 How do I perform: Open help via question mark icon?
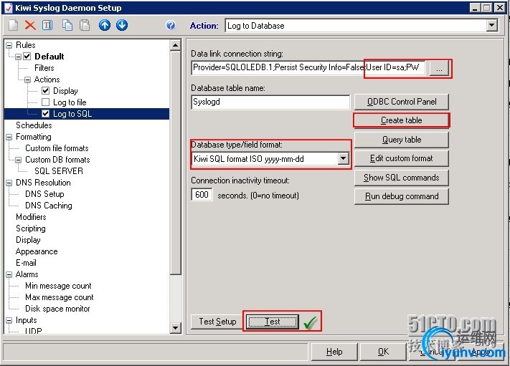[171, 25]
